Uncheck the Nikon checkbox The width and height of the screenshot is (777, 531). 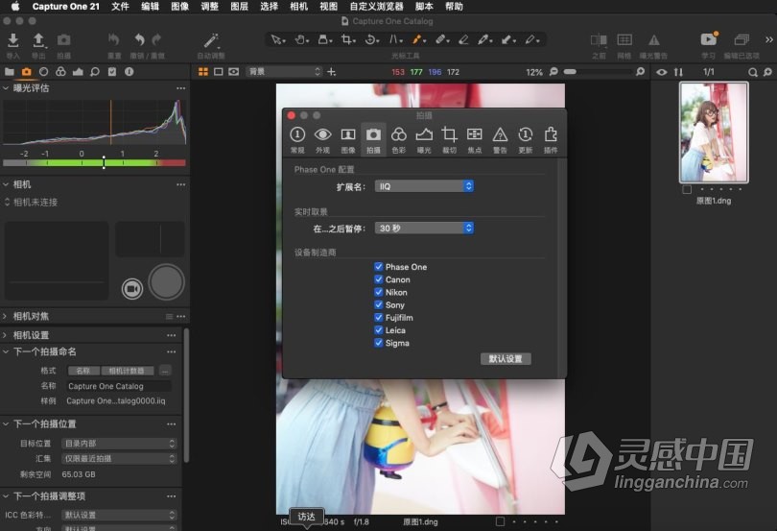pos(379,292)
